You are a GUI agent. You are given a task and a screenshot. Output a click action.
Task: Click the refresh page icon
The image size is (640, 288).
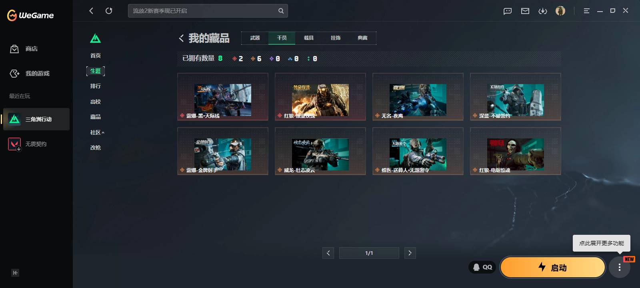tap(109, 11)
